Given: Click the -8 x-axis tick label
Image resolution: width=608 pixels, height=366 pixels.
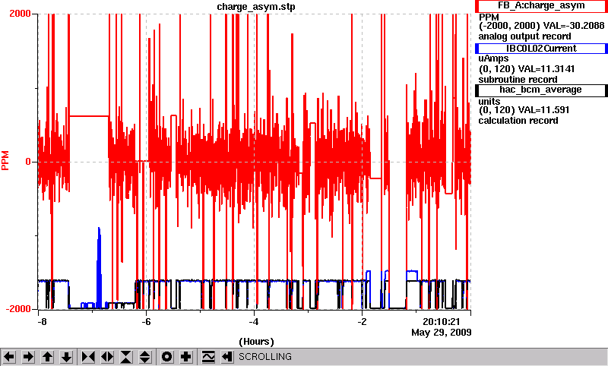Looking at the screenshot, I should [42, 322].
